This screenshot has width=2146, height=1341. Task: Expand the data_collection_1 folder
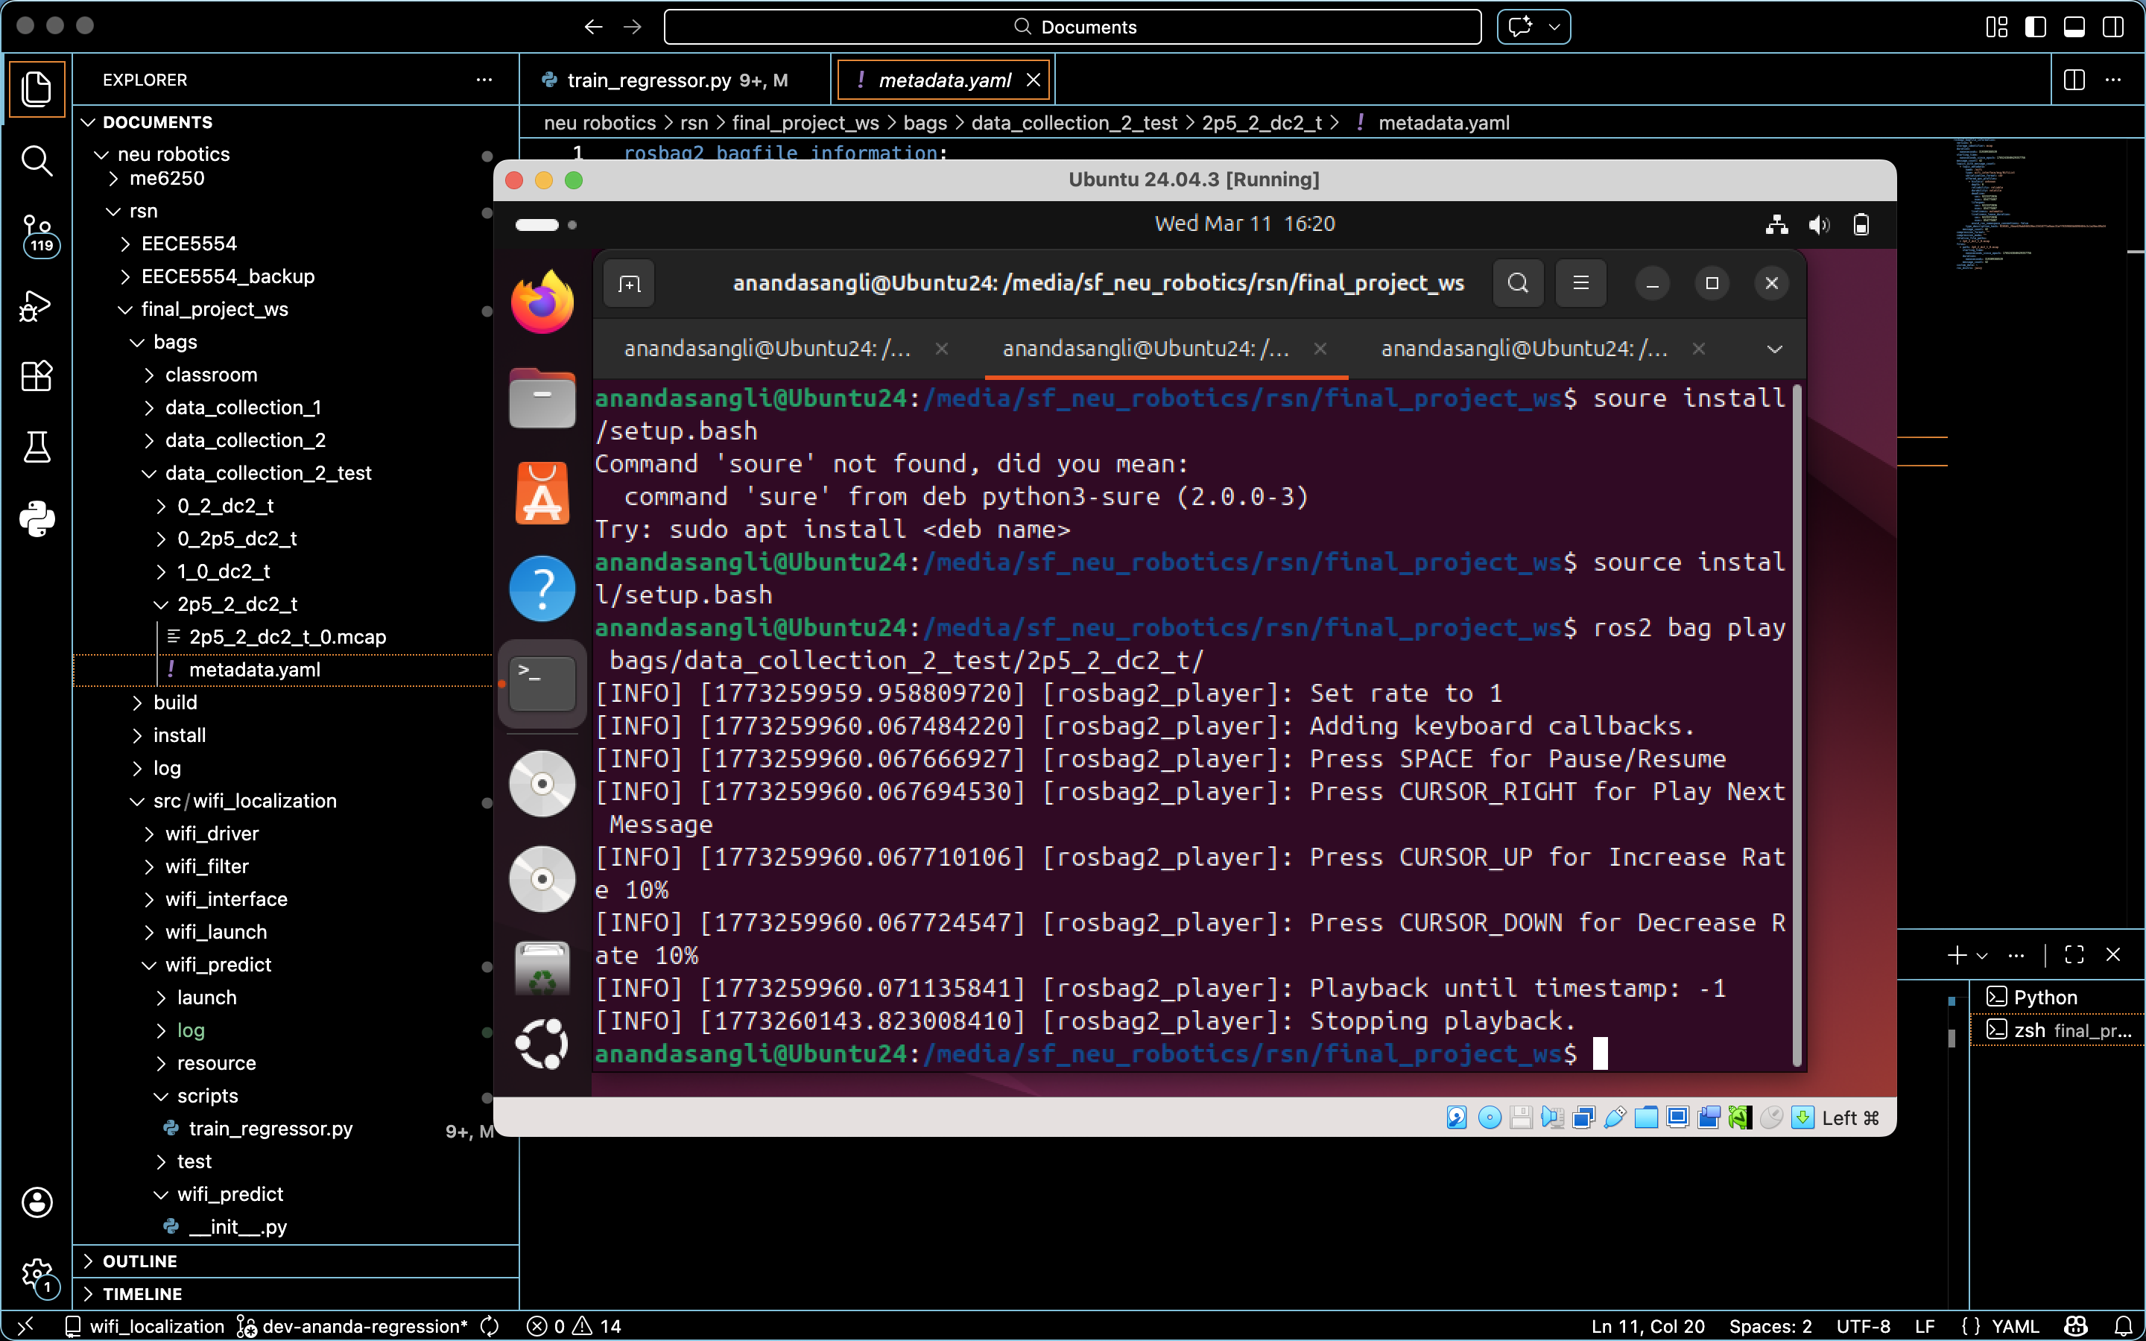tap(243, 407)
